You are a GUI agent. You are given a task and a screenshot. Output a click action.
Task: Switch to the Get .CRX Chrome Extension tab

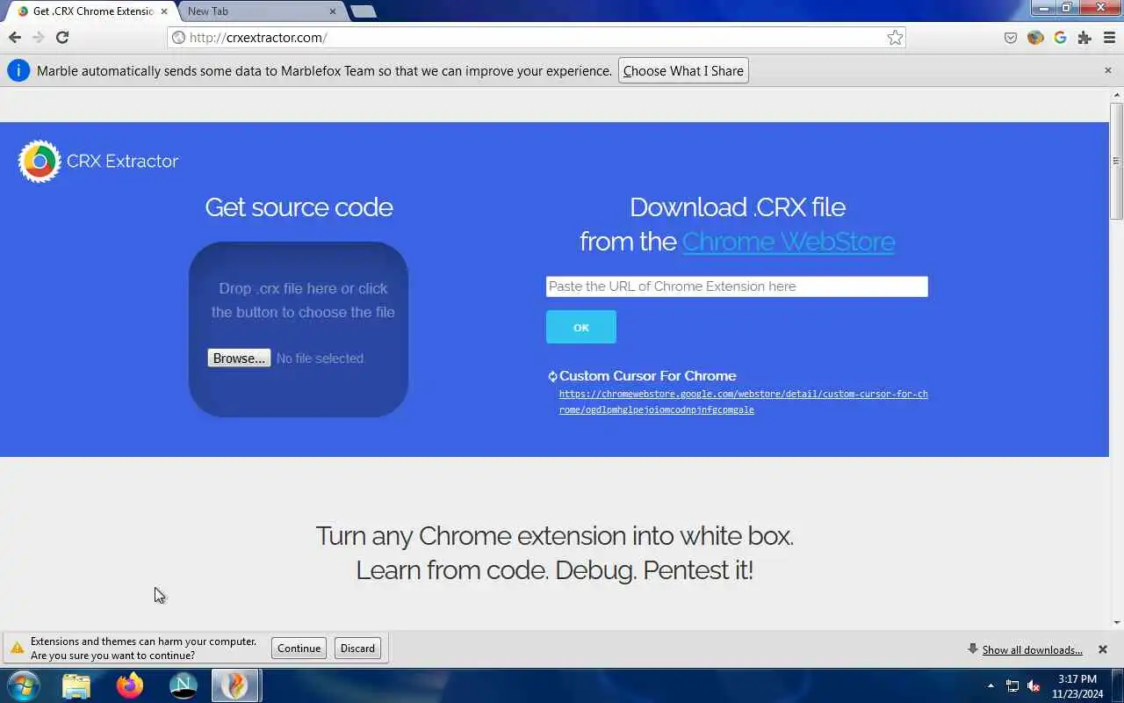click(x=93, y=11)
